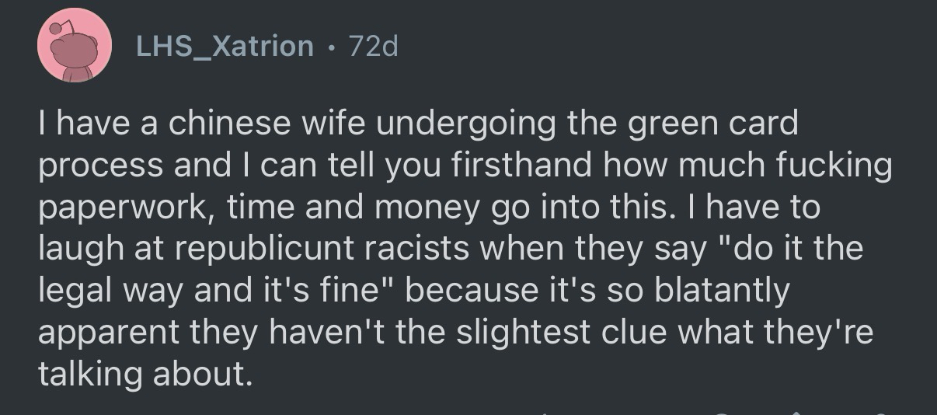Click the words "it's fine" in comment

(319, 291)
